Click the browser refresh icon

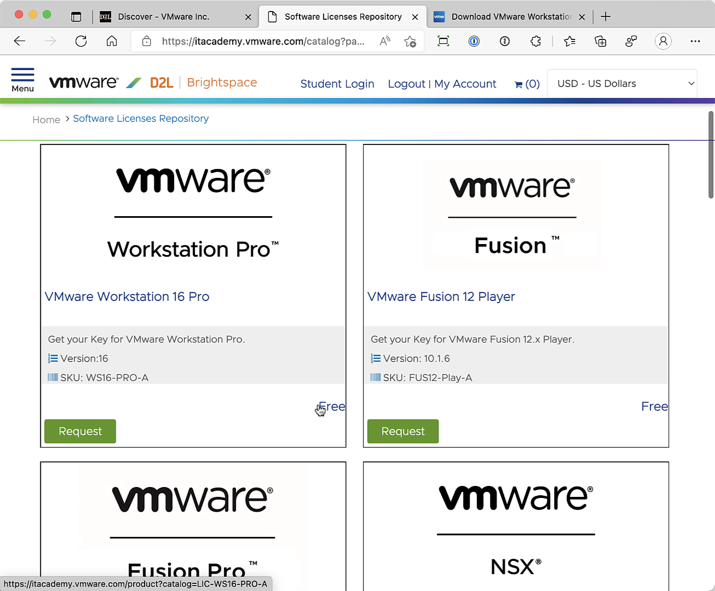(x=81, y=41)
